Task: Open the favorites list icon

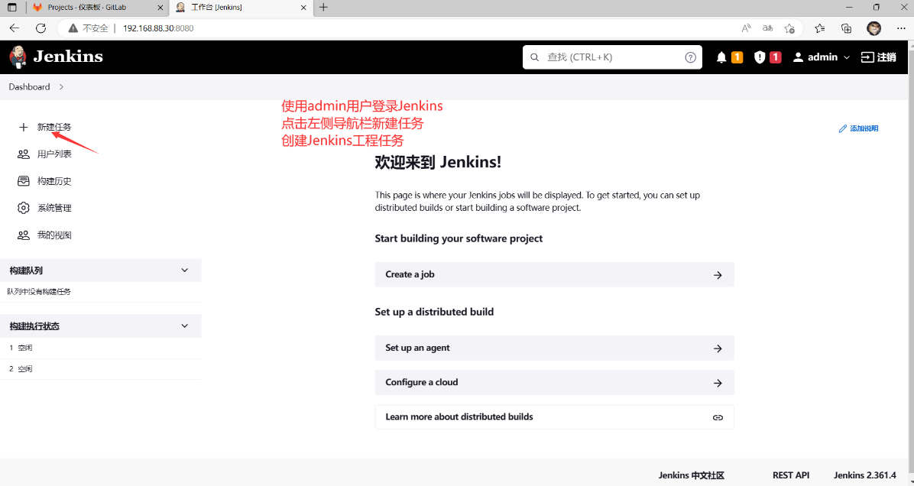Action: (819, 28)
